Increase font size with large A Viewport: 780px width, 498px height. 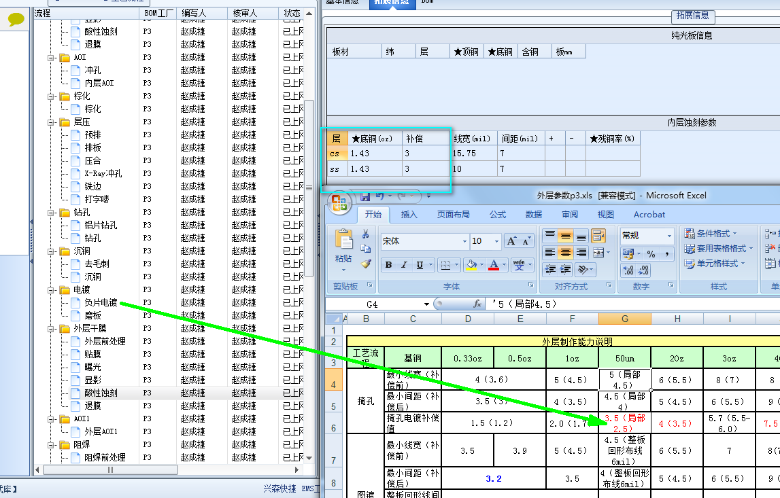(x=511, y=241)
